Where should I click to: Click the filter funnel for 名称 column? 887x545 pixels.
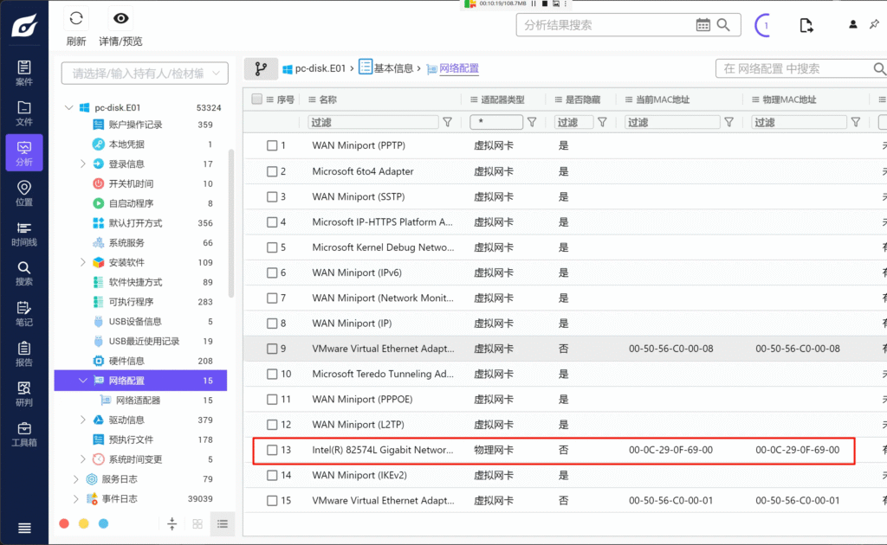click(448, 122)
